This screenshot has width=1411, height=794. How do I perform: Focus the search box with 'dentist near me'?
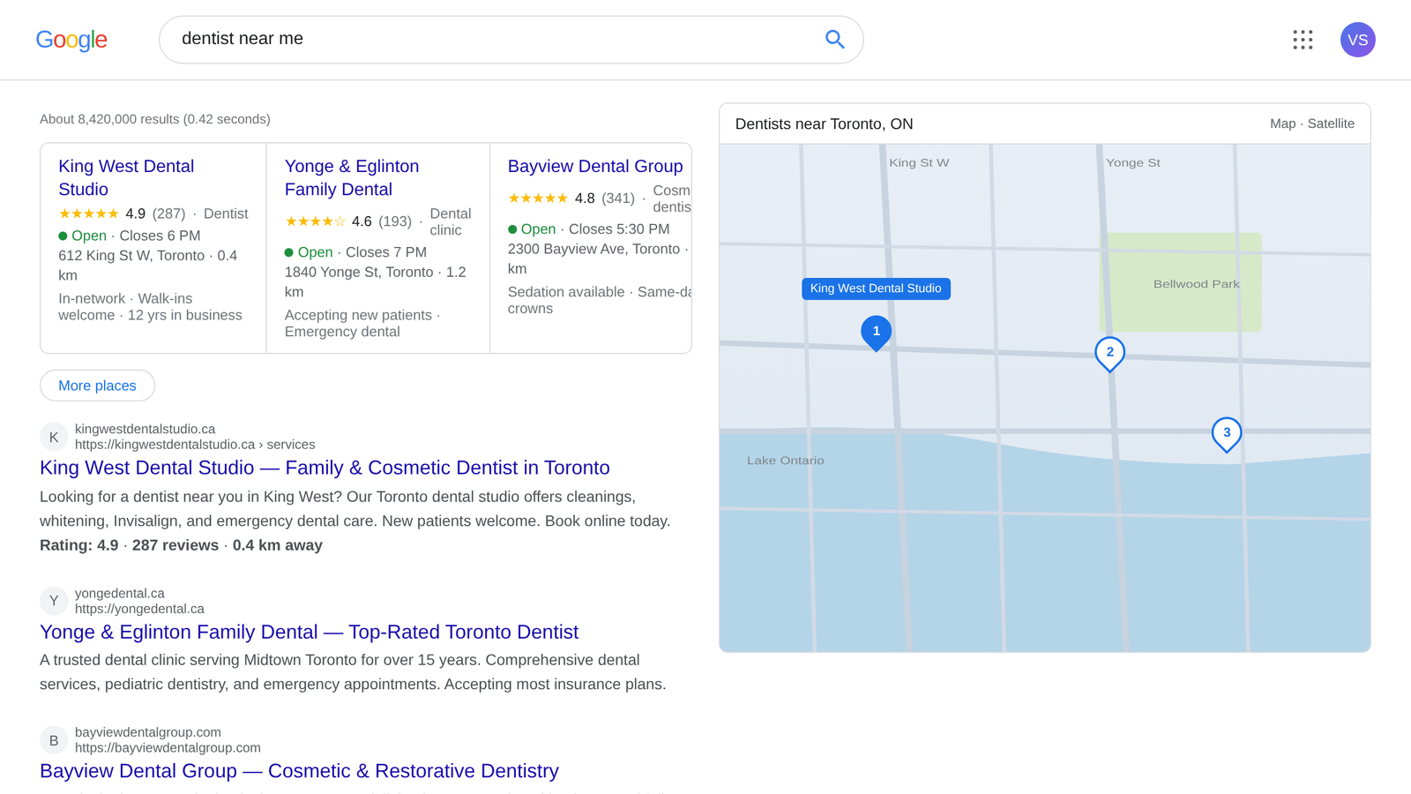coord(511,40)
